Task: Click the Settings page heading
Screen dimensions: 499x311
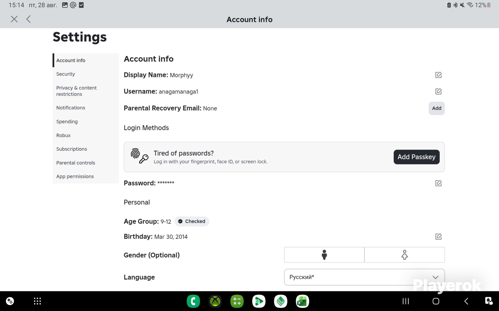Action: click(80, 37)
